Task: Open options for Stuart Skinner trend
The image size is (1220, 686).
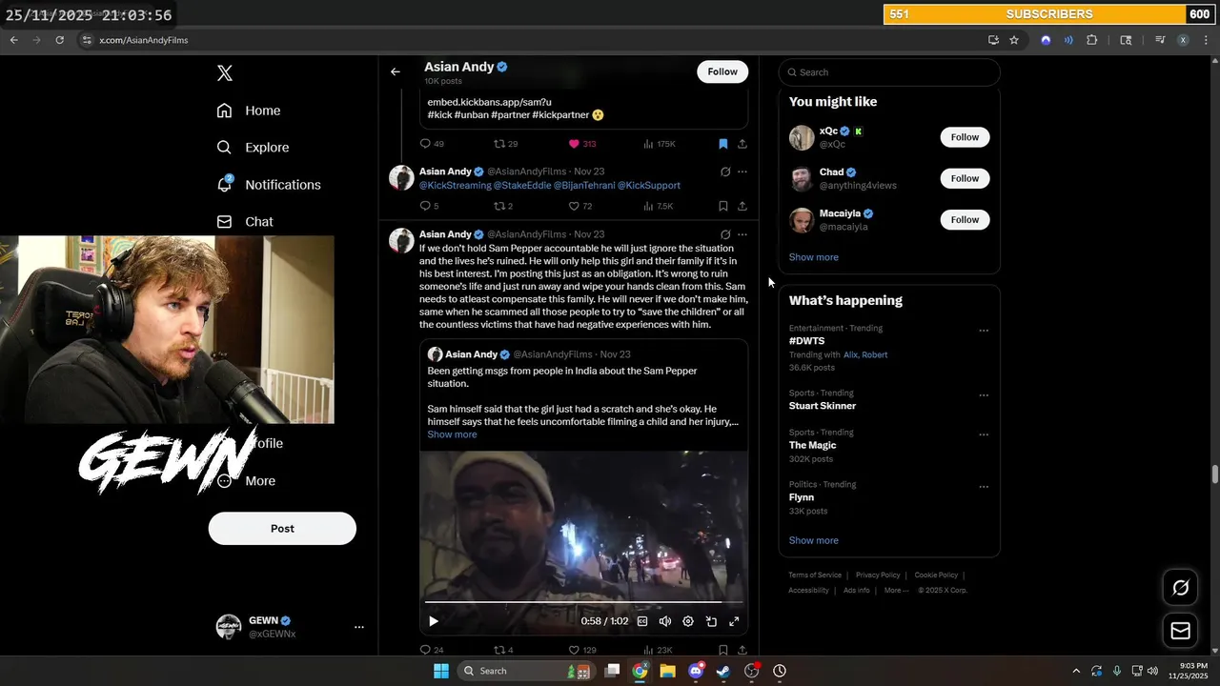Action: pyautogui.click(x=984, y=396)
